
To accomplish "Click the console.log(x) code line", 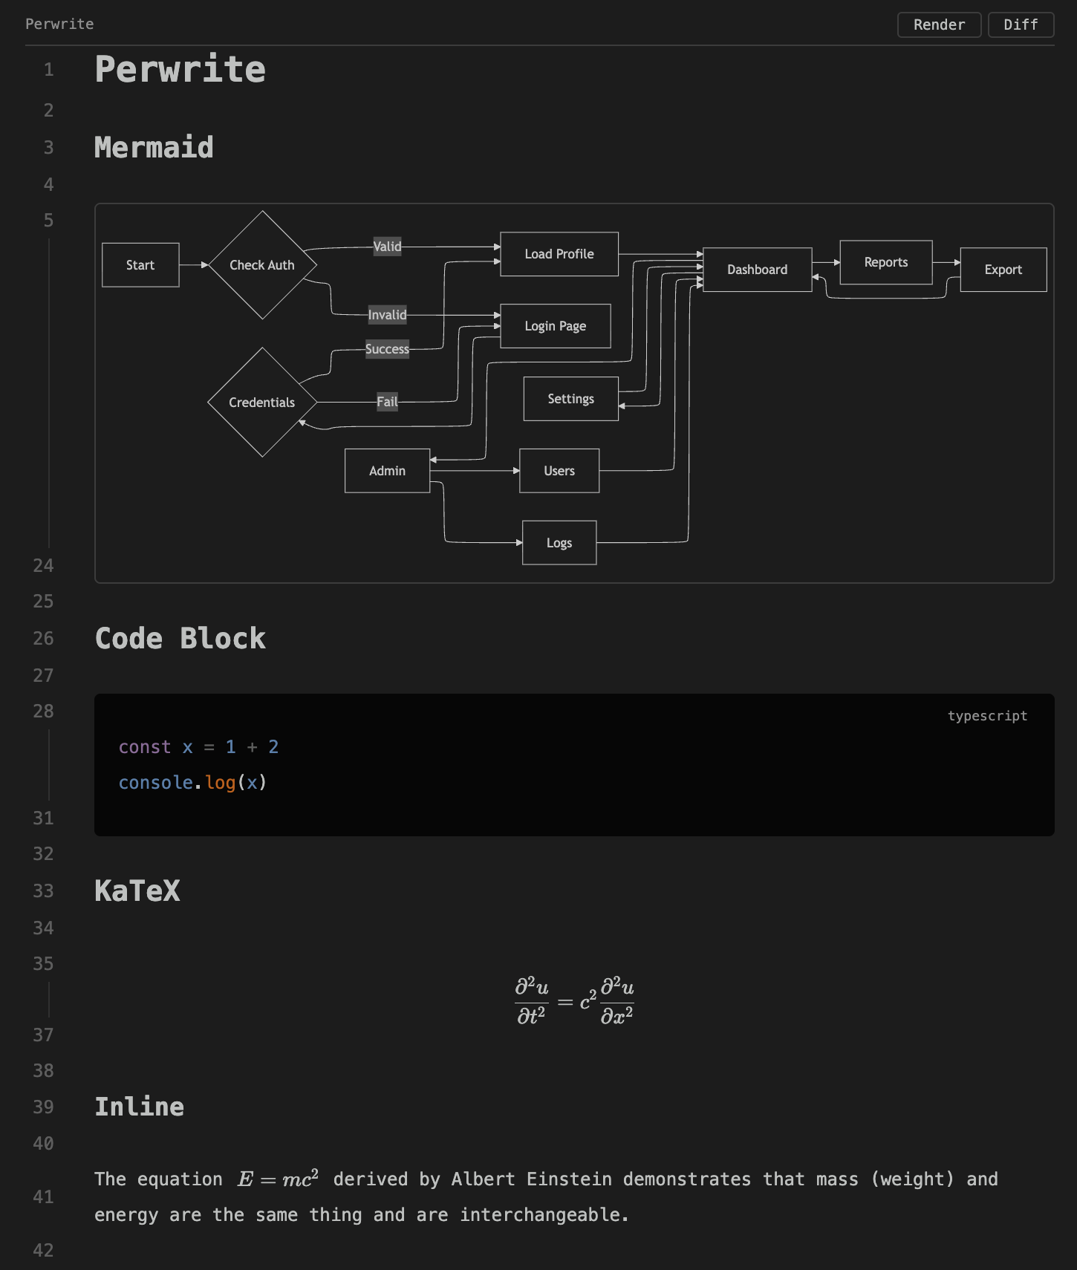I will (x=192, y=783).
